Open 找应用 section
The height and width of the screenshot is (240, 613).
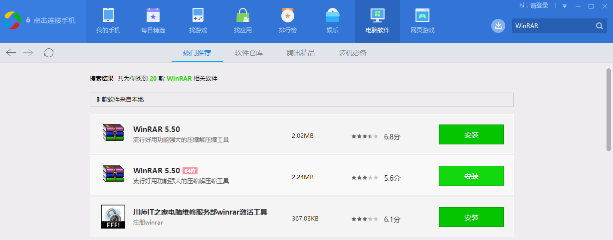click(x=243, y=21)
